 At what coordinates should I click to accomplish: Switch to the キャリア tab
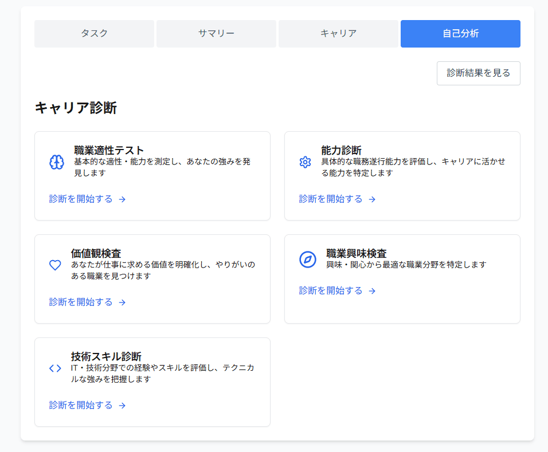[338, 33]
